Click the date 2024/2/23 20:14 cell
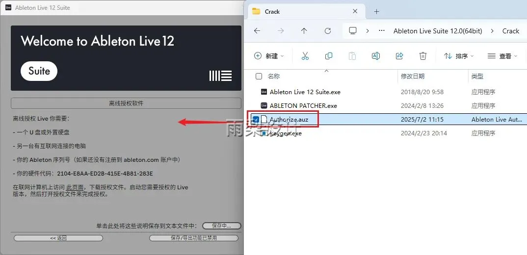527x255 pixels. coord(424,133)
